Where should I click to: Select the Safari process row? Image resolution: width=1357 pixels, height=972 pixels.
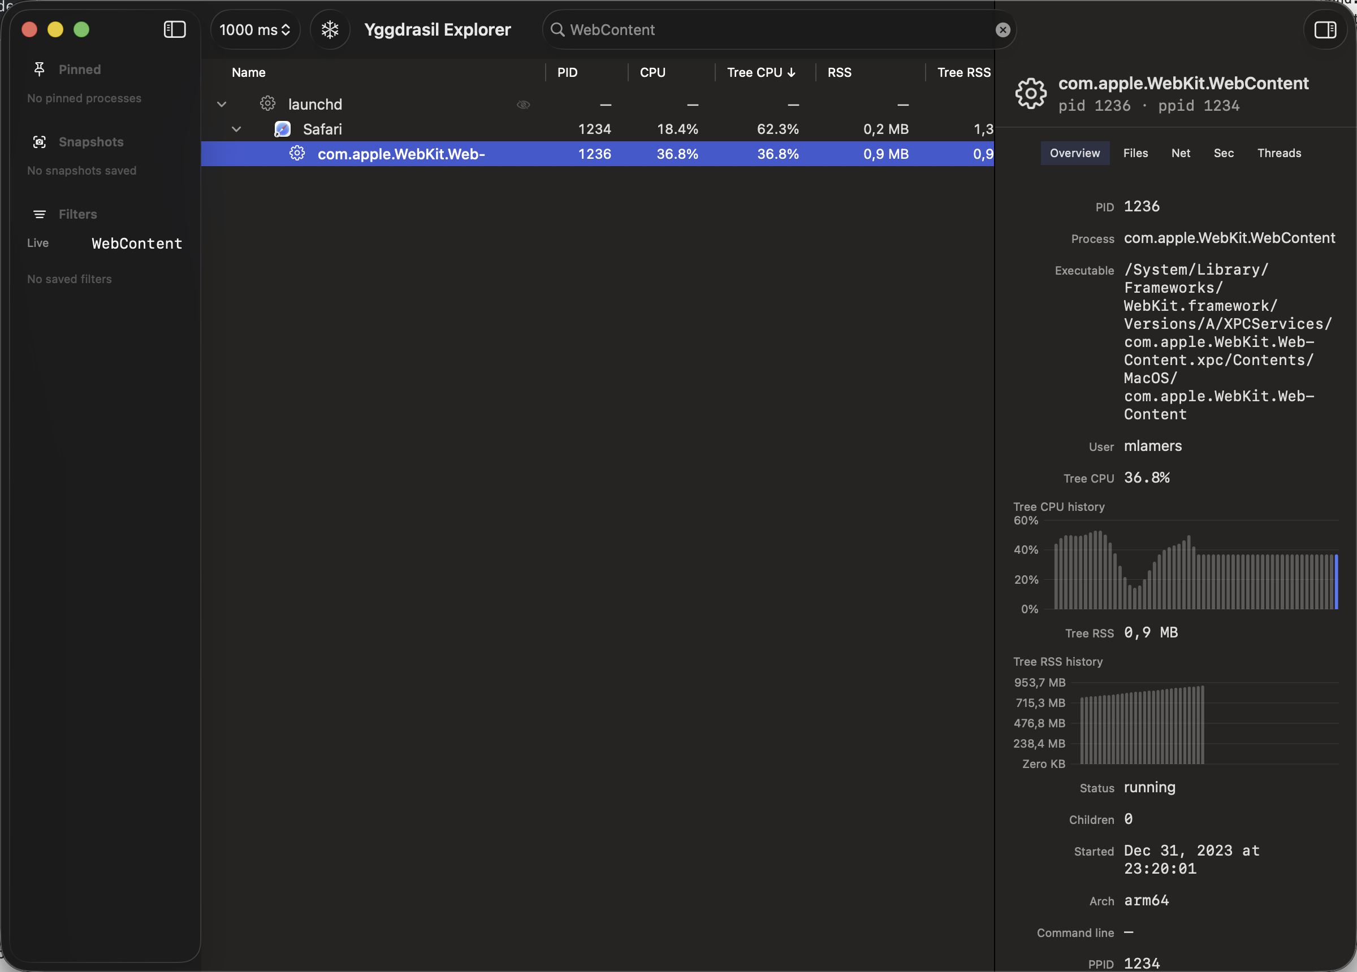coord(597,129)
